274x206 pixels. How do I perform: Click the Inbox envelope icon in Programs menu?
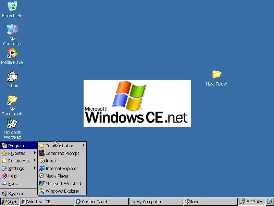tap(42, 161)
